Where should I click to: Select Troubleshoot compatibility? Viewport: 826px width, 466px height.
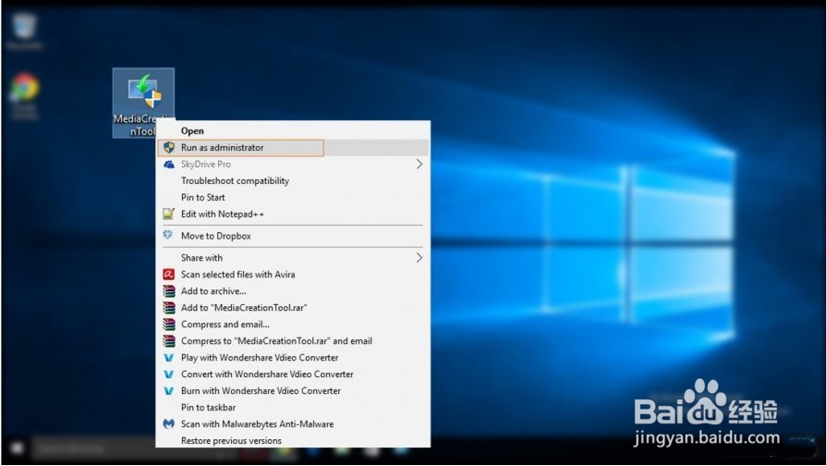pyautogui.click(x=293, y=181)
